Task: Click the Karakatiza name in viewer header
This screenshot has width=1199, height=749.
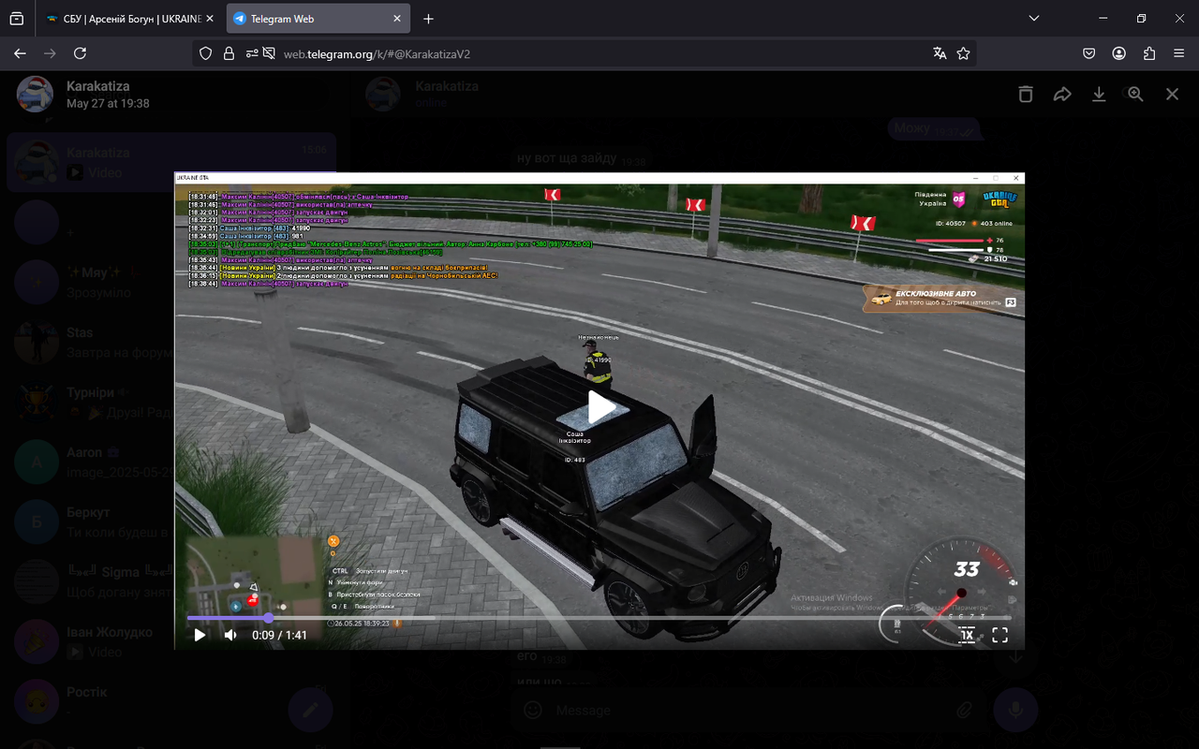Action: pyautogui.click(x=98, y=86)
